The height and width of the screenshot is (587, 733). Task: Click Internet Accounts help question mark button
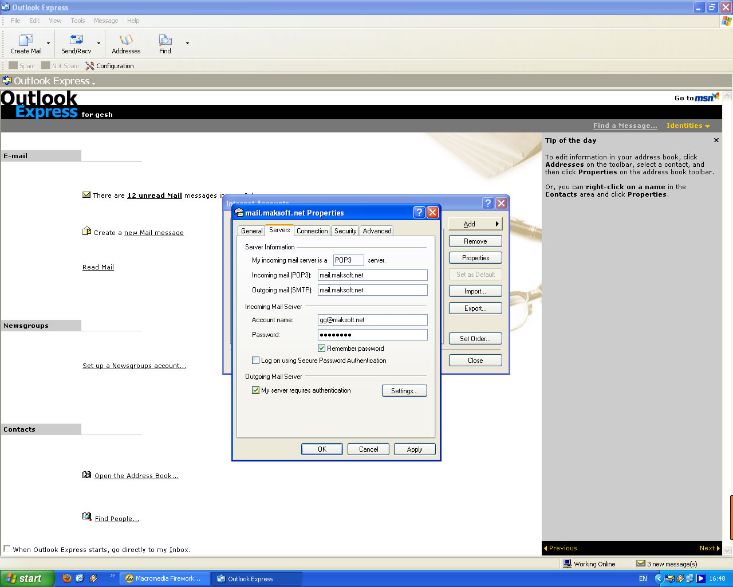click(x=488, y=203)
